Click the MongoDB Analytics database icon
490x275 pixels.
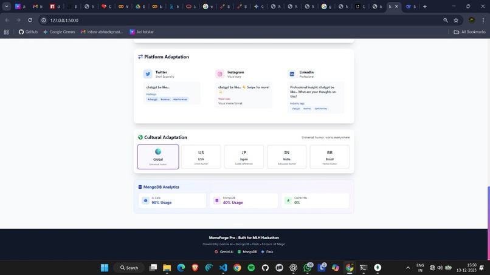click(x=140, y=187)
